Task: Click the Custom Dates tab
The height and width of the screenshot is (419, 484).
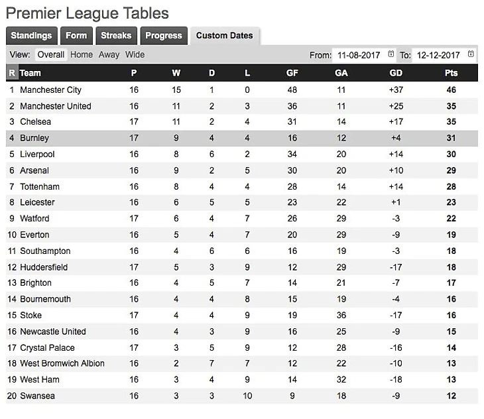Action: (224, 36)
